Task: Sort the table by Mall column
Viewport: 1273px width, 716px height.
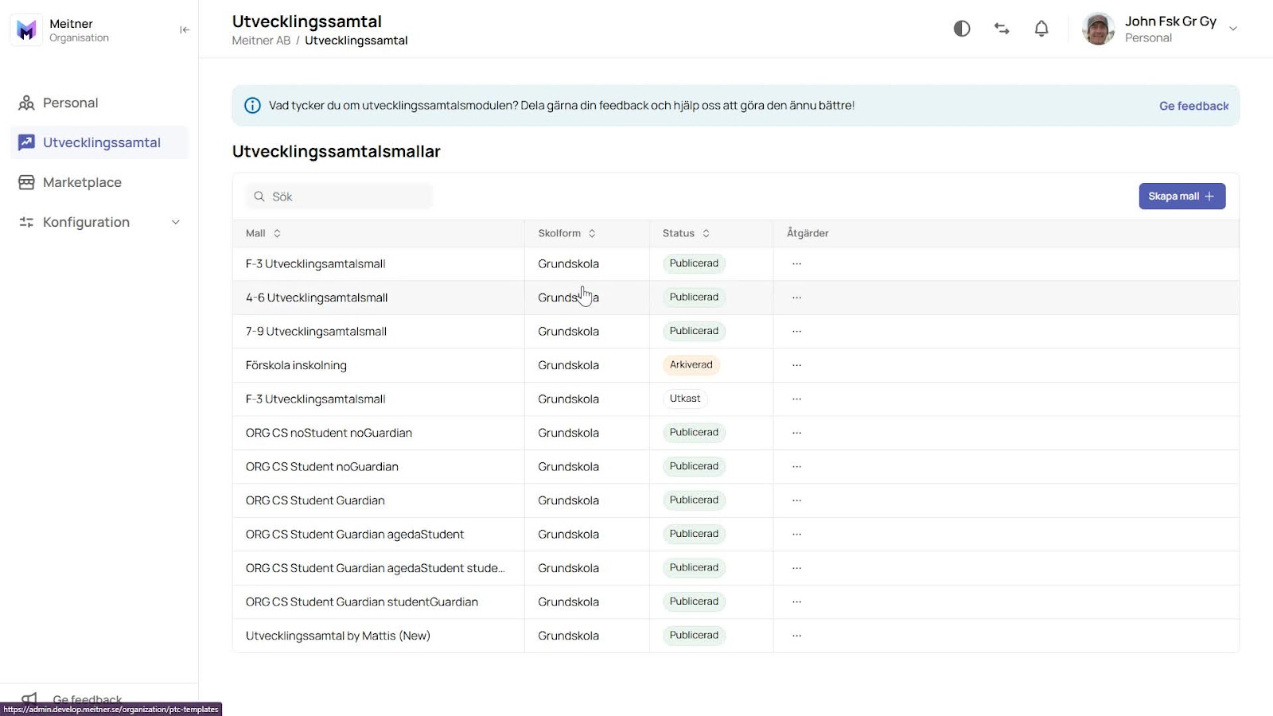Action: 263,233
